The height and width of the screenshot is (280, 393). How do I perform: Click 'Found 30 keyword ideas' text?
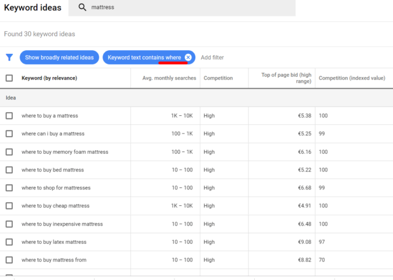[39, 34]
